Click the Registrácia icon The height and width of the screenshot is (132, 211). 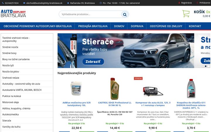pos(179,3)
